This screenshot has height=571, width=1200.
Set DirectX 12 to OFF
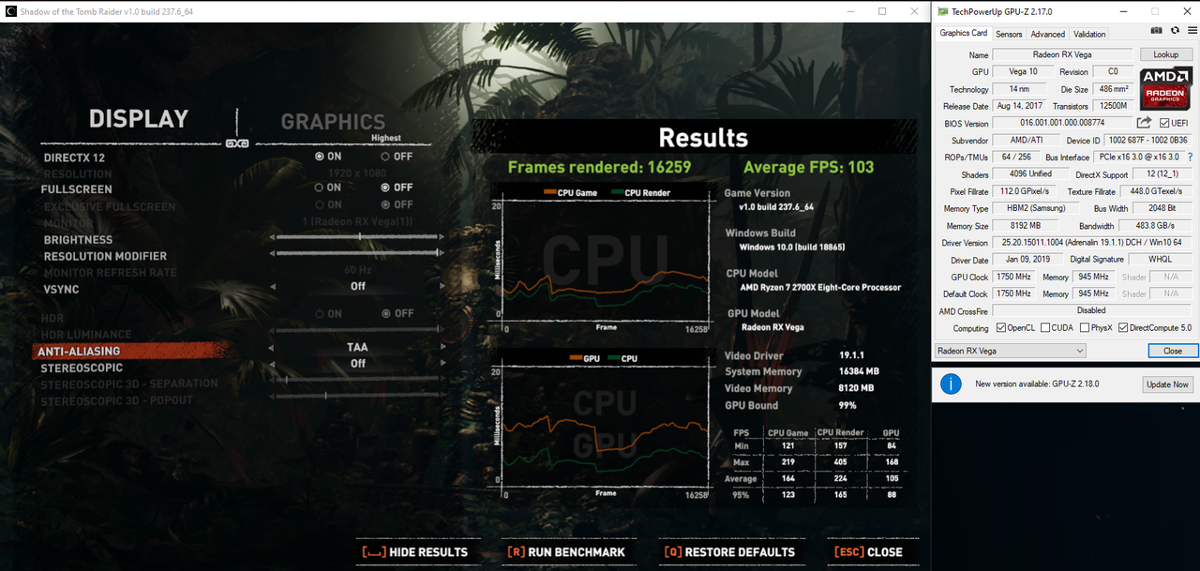pos(397,157)
